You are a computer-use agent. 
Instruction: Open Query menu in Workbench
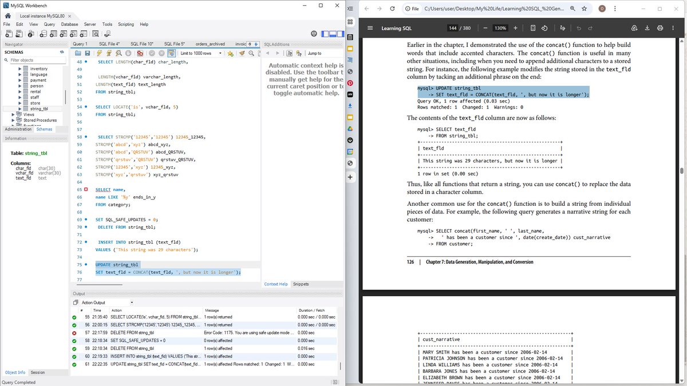49,25
